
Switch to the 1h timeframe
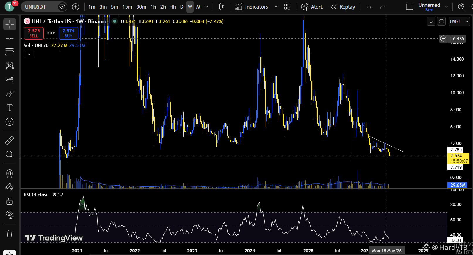pos(153,7)
